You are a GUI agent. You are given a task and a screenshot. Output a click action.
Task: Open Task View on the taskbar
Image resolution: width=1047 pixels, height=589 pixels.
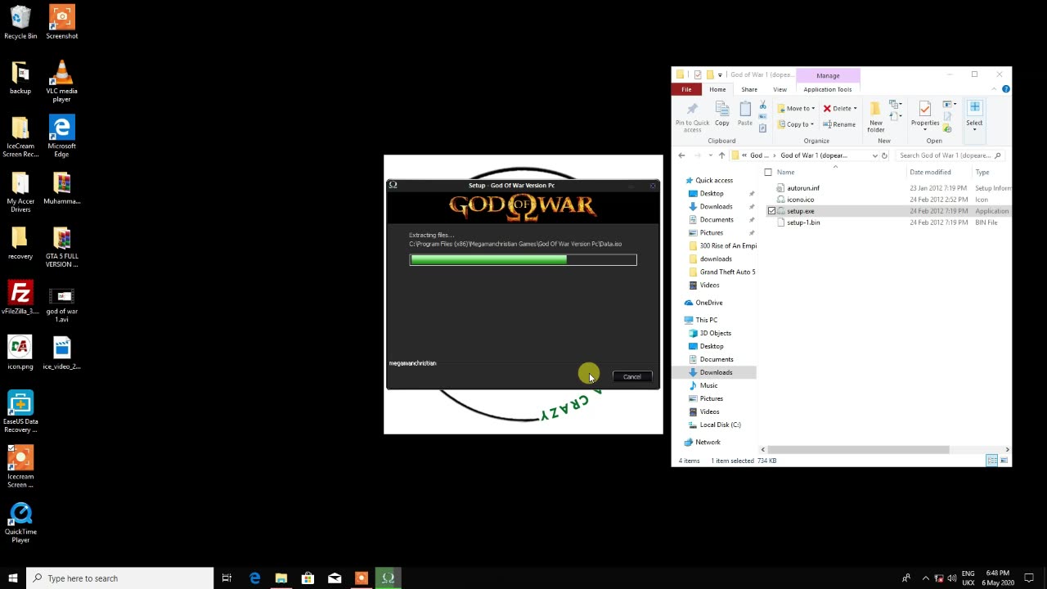coord(227,578)
